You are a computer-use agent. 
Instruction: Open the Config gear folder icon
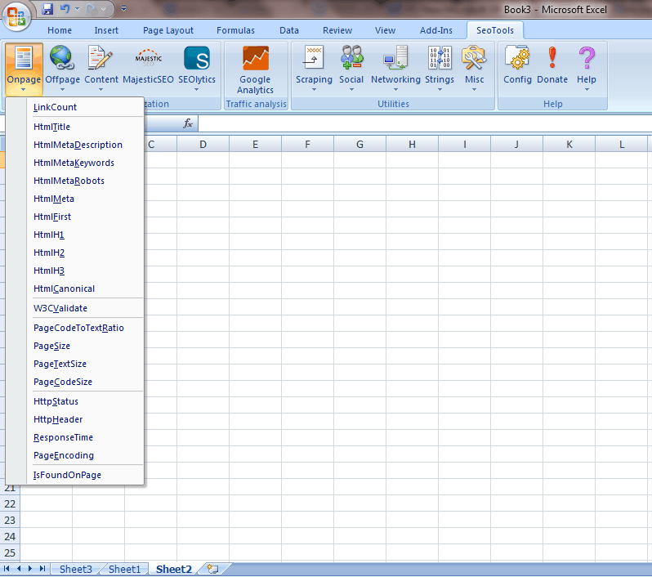(x=517, y=57)
